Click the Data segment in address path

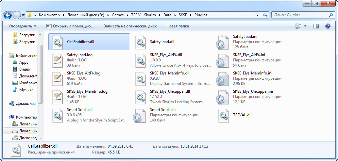point(167,15)
